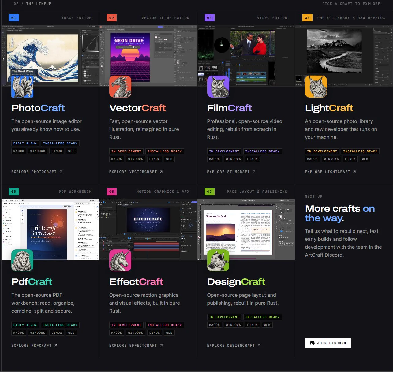Click arrow icon next to Explore PhotoCraft
The width and height of the screenshot is (393, 372).
(61, 172)
